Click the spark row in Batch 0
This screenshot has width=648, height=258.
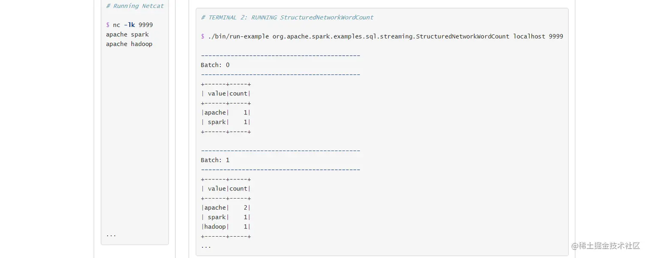(x=226, y=122)
